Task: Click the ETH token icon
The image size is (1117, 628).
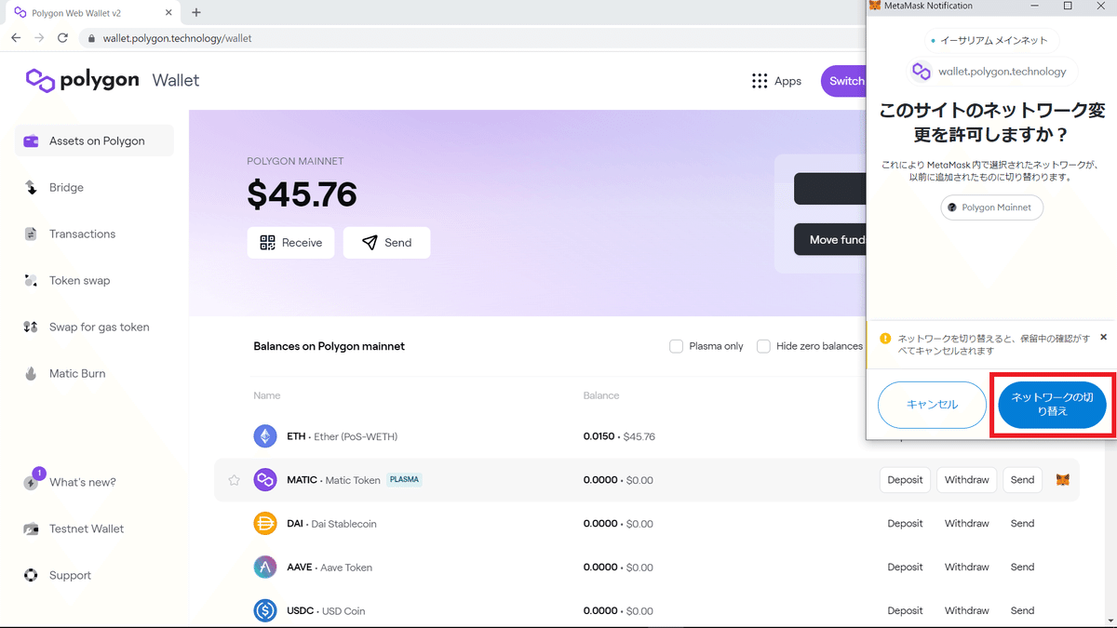Action: (265, 436)
